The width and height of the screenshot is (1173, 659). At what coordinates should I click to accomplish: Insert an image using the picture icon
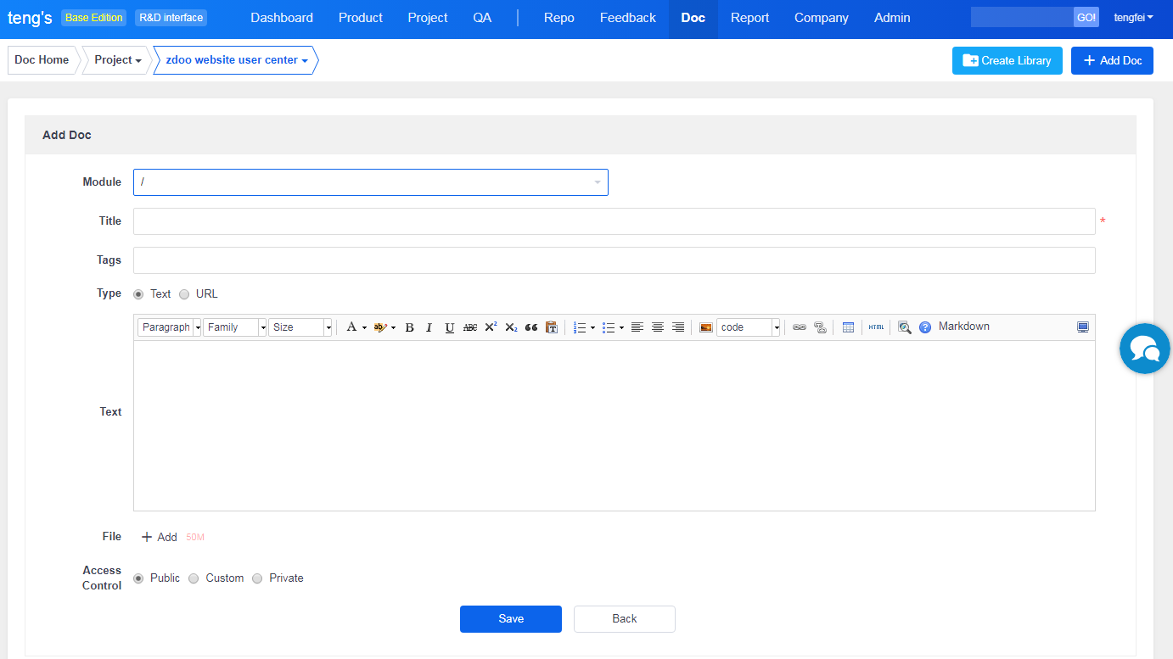[x=705, y=327]
